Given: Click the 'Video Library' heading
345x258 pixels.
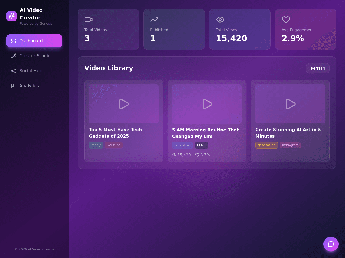Looking at the screenshot, I should 109,68.
